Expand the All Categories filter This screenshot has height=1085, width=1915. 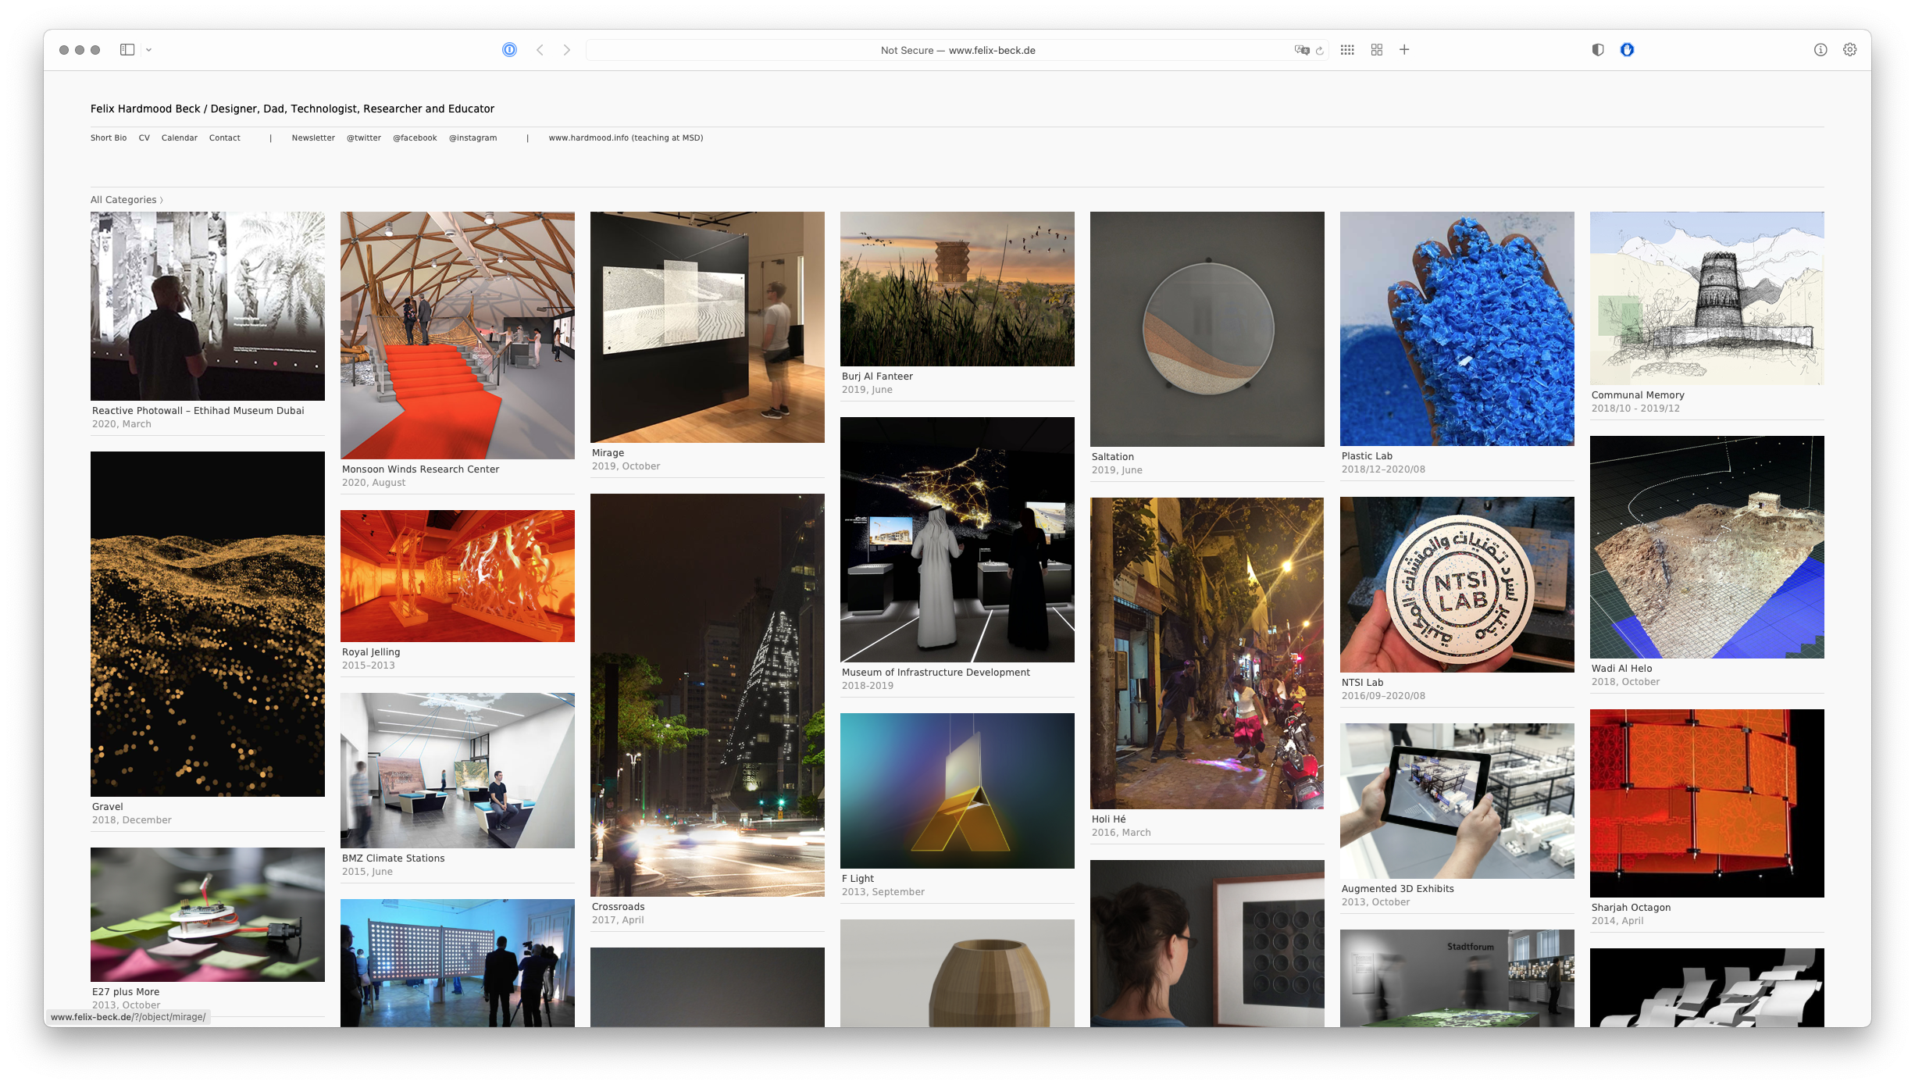click(127, 200)
